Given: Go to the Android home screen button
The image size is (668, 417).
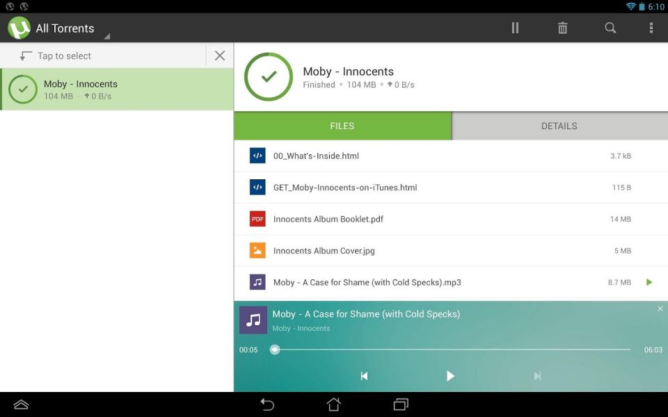Looking at the screenshot, I should pyautogui.click(x=333, y=404).
